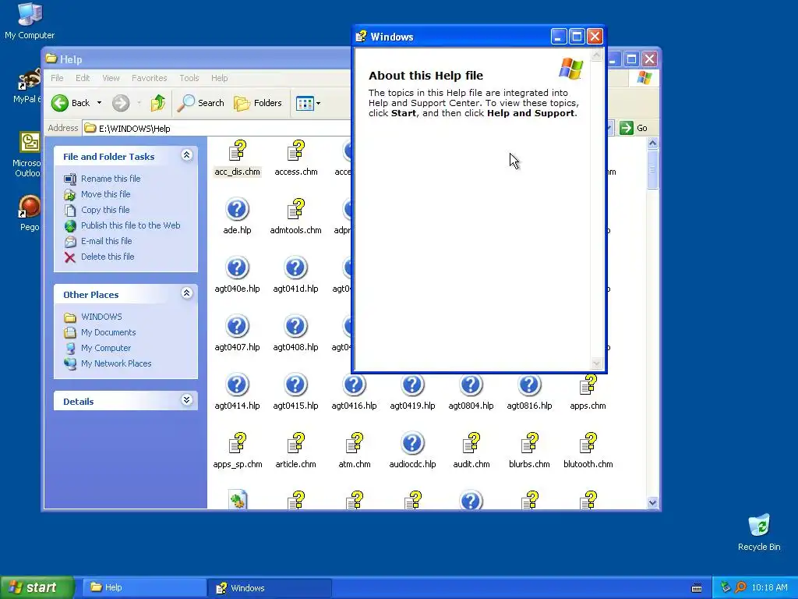
Task: Open the File menu in Help window
Action: pyautogui.click(x=57, y=78)
